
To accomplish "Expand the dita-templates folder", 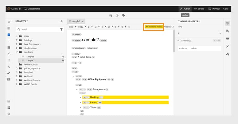I will (17, 48).
